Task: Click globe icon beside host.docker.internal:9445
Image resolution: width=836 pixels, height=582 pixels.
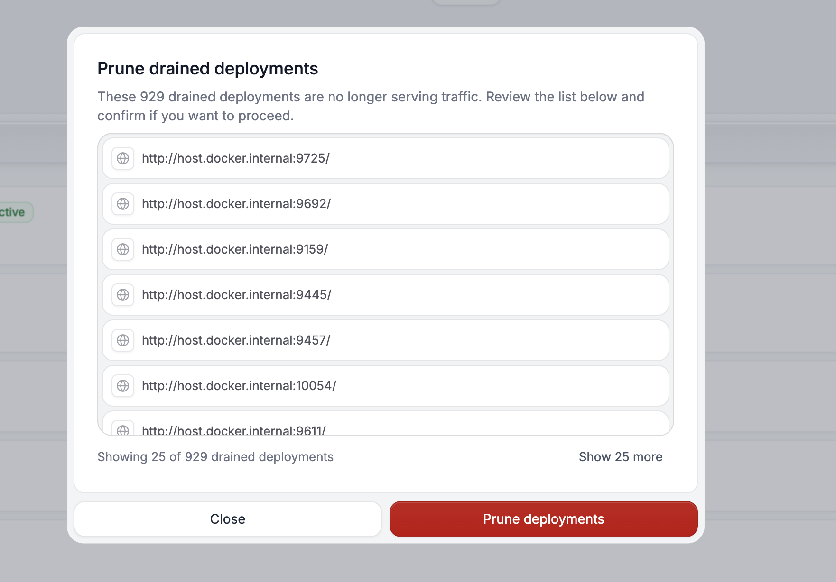Action: 123,295
